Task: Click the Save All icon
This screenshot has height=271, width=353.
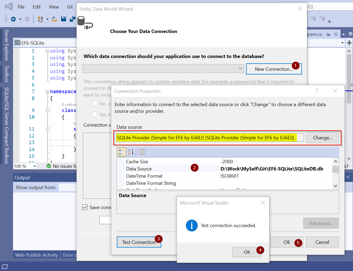Action: (x=72, y=19)
